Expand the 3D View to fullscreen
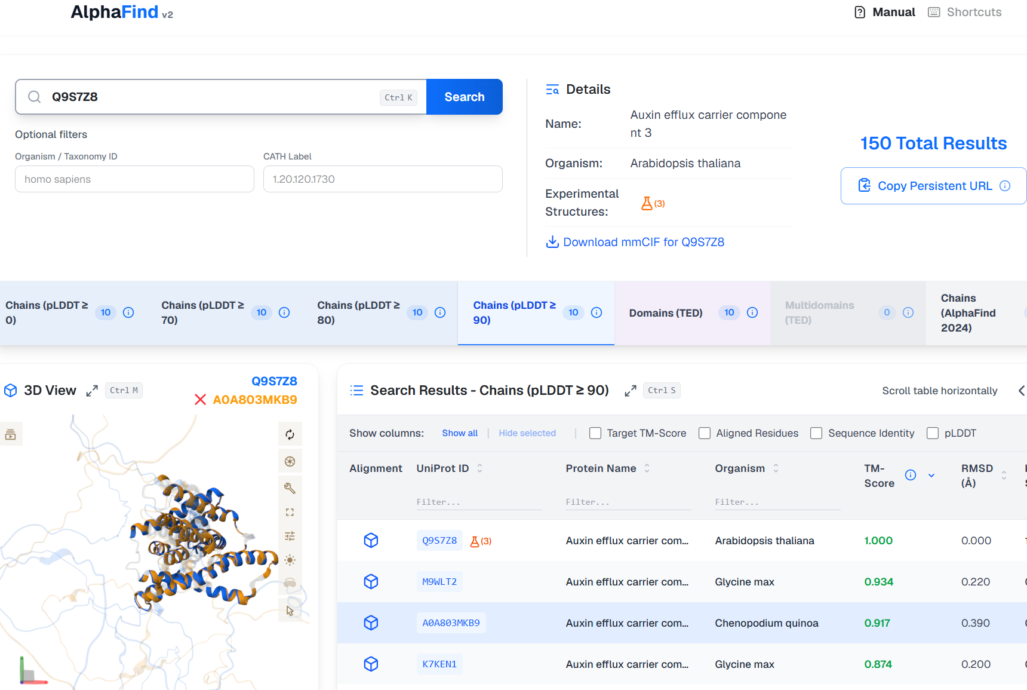 (x=92, y=391)
